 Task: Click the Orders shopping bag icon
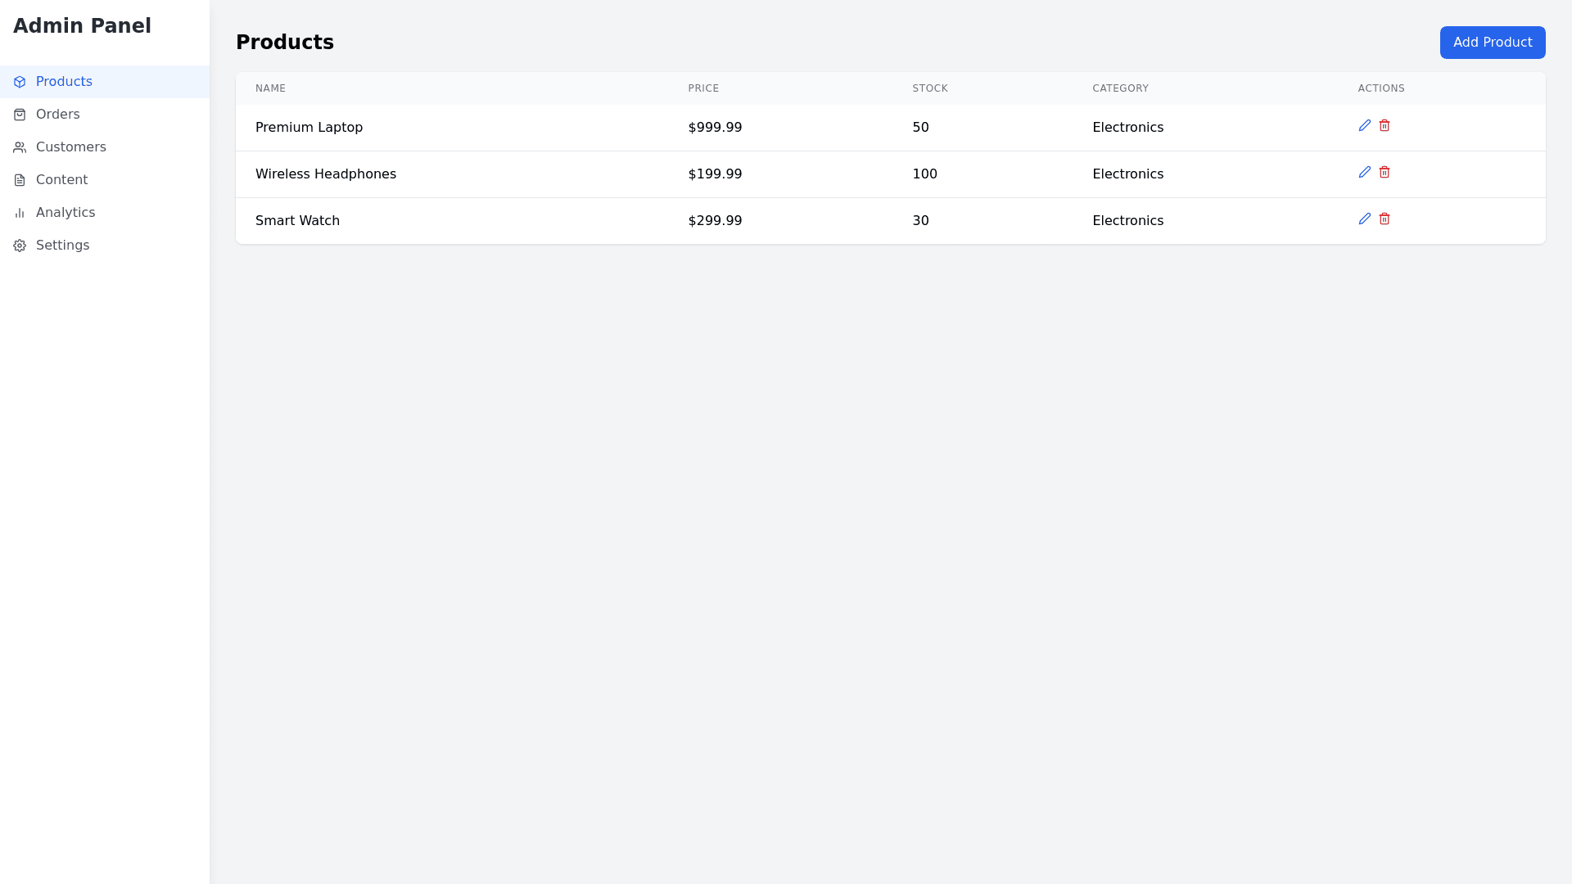(x=19, y=115)
